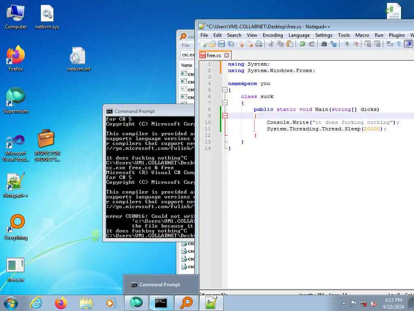Close the free.cs tab with its X

tap(226, 55)
